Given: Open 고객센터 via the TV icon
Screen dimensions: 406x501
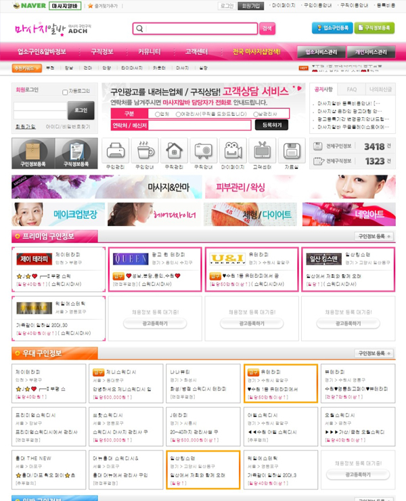Looking at the screenshot, I should (x=263, y=150).
